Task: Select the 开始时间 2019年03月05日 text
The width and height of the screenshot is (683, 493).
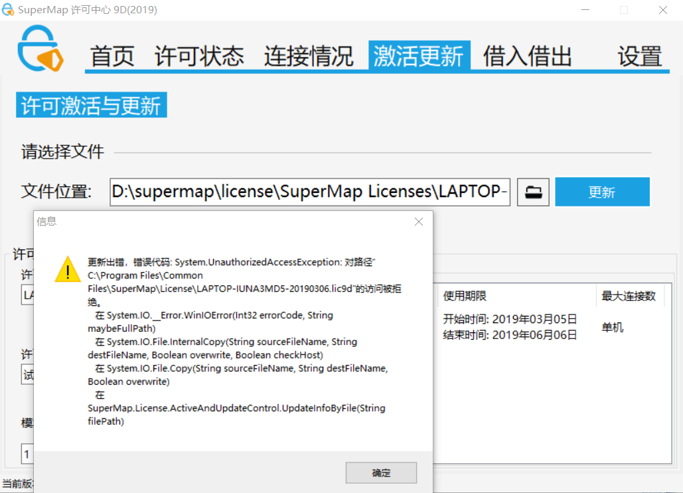Action: (510, 319)
